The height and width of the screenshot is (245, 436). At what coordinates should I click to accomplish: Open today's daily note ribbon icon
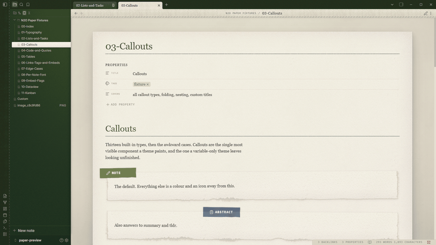[5, 215]
